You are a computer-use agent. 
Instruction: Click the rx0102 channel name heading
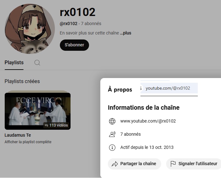[x=77, y=12]
